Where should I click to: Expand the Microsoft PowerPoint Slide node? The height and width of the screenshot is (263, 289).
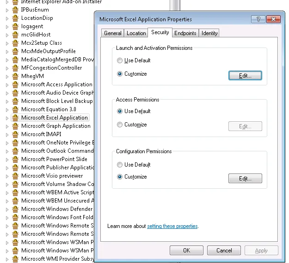click(7, 160)
